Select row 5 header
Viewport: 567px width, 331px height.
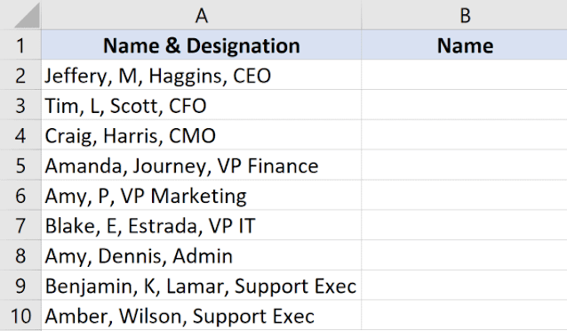pos(20,165)
